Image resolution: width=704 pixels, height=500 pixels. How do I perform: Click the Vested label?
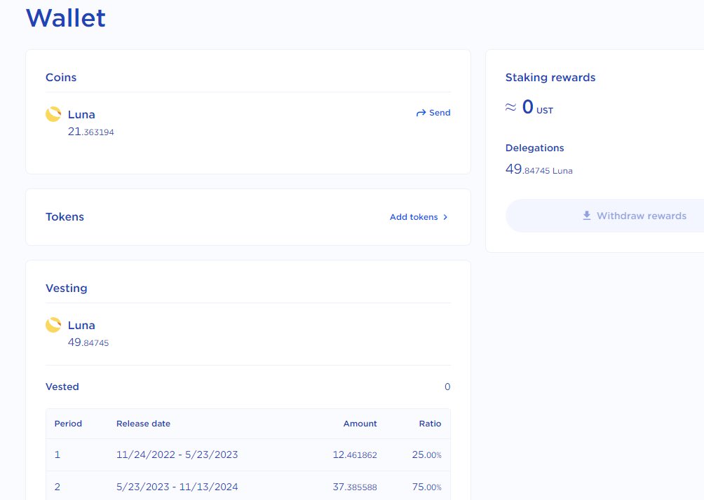point(62,387)
